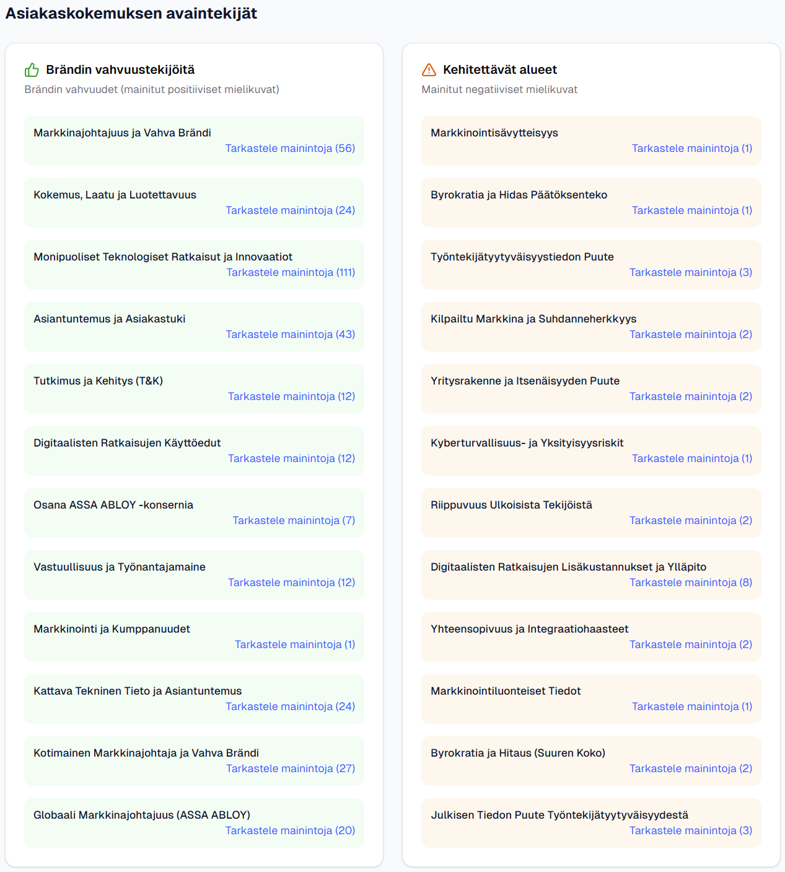785x872 pixels.
Task: Open the 111 mentions for Monipuoliset Teknologiset Ratkaisut
Action: click(291, 272)
